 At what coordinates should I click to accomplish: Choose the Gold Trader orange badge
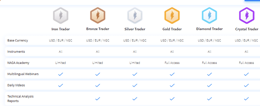coord(172,16)
